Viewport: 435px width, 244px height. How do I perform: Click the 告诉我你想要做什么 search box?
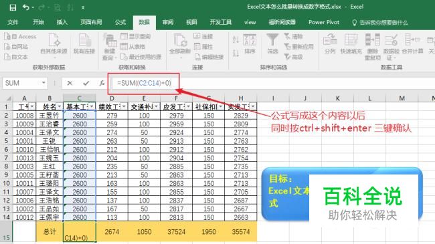pos(380,23)
